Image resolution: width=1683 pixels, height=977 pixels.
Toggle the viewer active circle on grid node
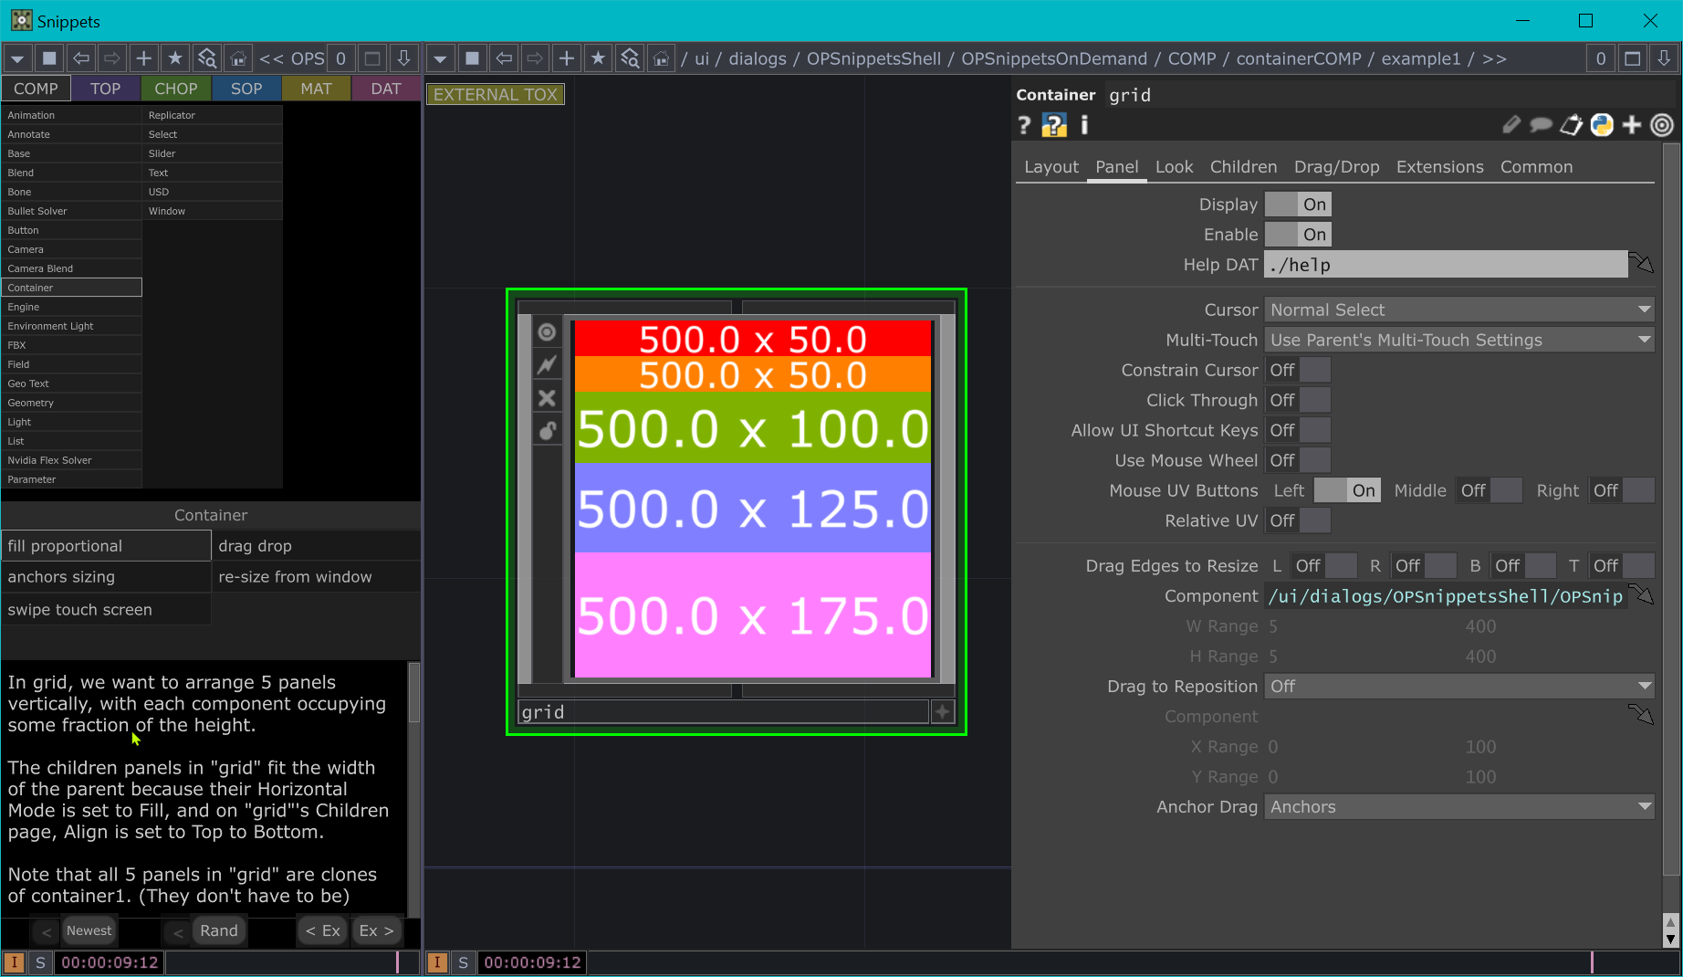coord(547,332)
